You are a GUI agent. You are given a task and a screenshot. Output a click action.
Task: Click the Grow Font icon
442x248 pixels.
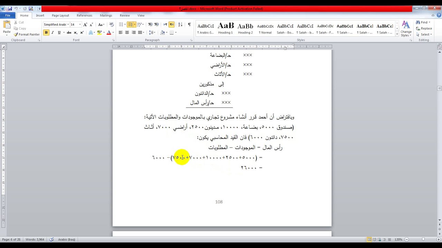click(x=85, y=24)
